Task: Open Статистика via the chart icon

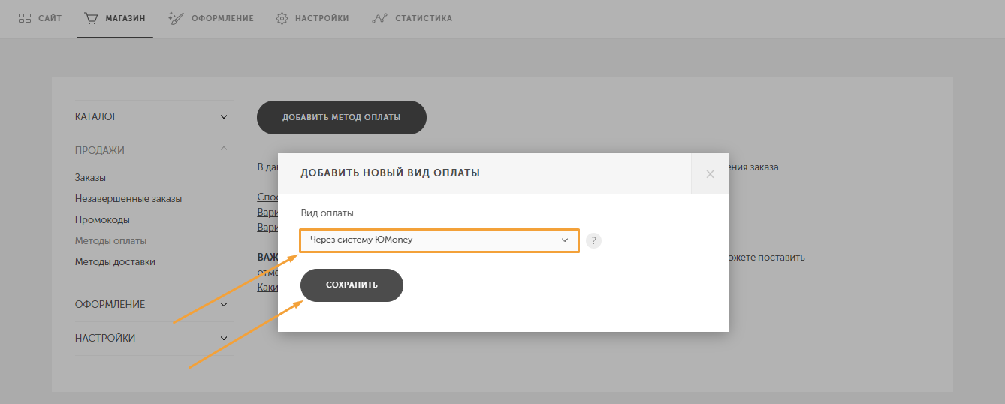Action: pyautogui.click(x=379, y=18)
